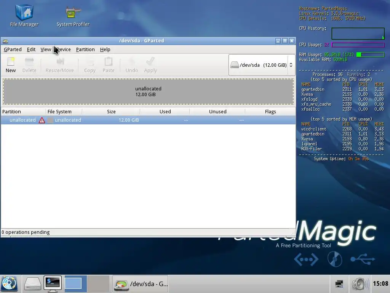Open the File Manager desktop icon
Viewport: 390px width, 293px height.
24,15
